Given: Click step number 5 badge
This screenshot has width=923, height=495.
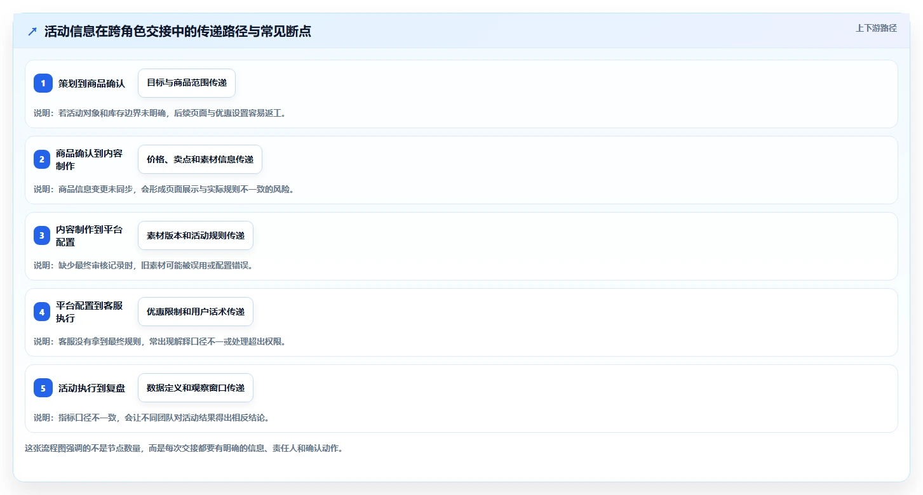Looking at the screenshot, I should point(43,388).
